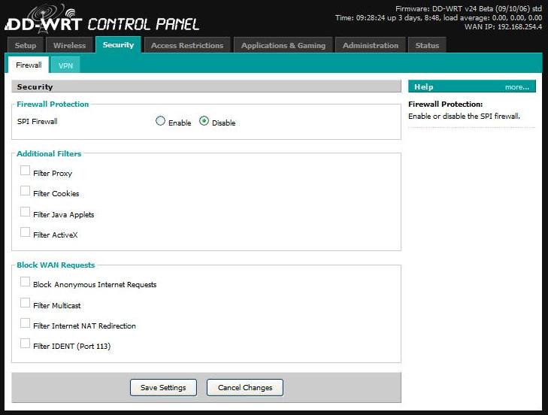548x415 pixels.
Task: Click the WAN IP 192.168.254.4 text
Action: pos(503,26)
